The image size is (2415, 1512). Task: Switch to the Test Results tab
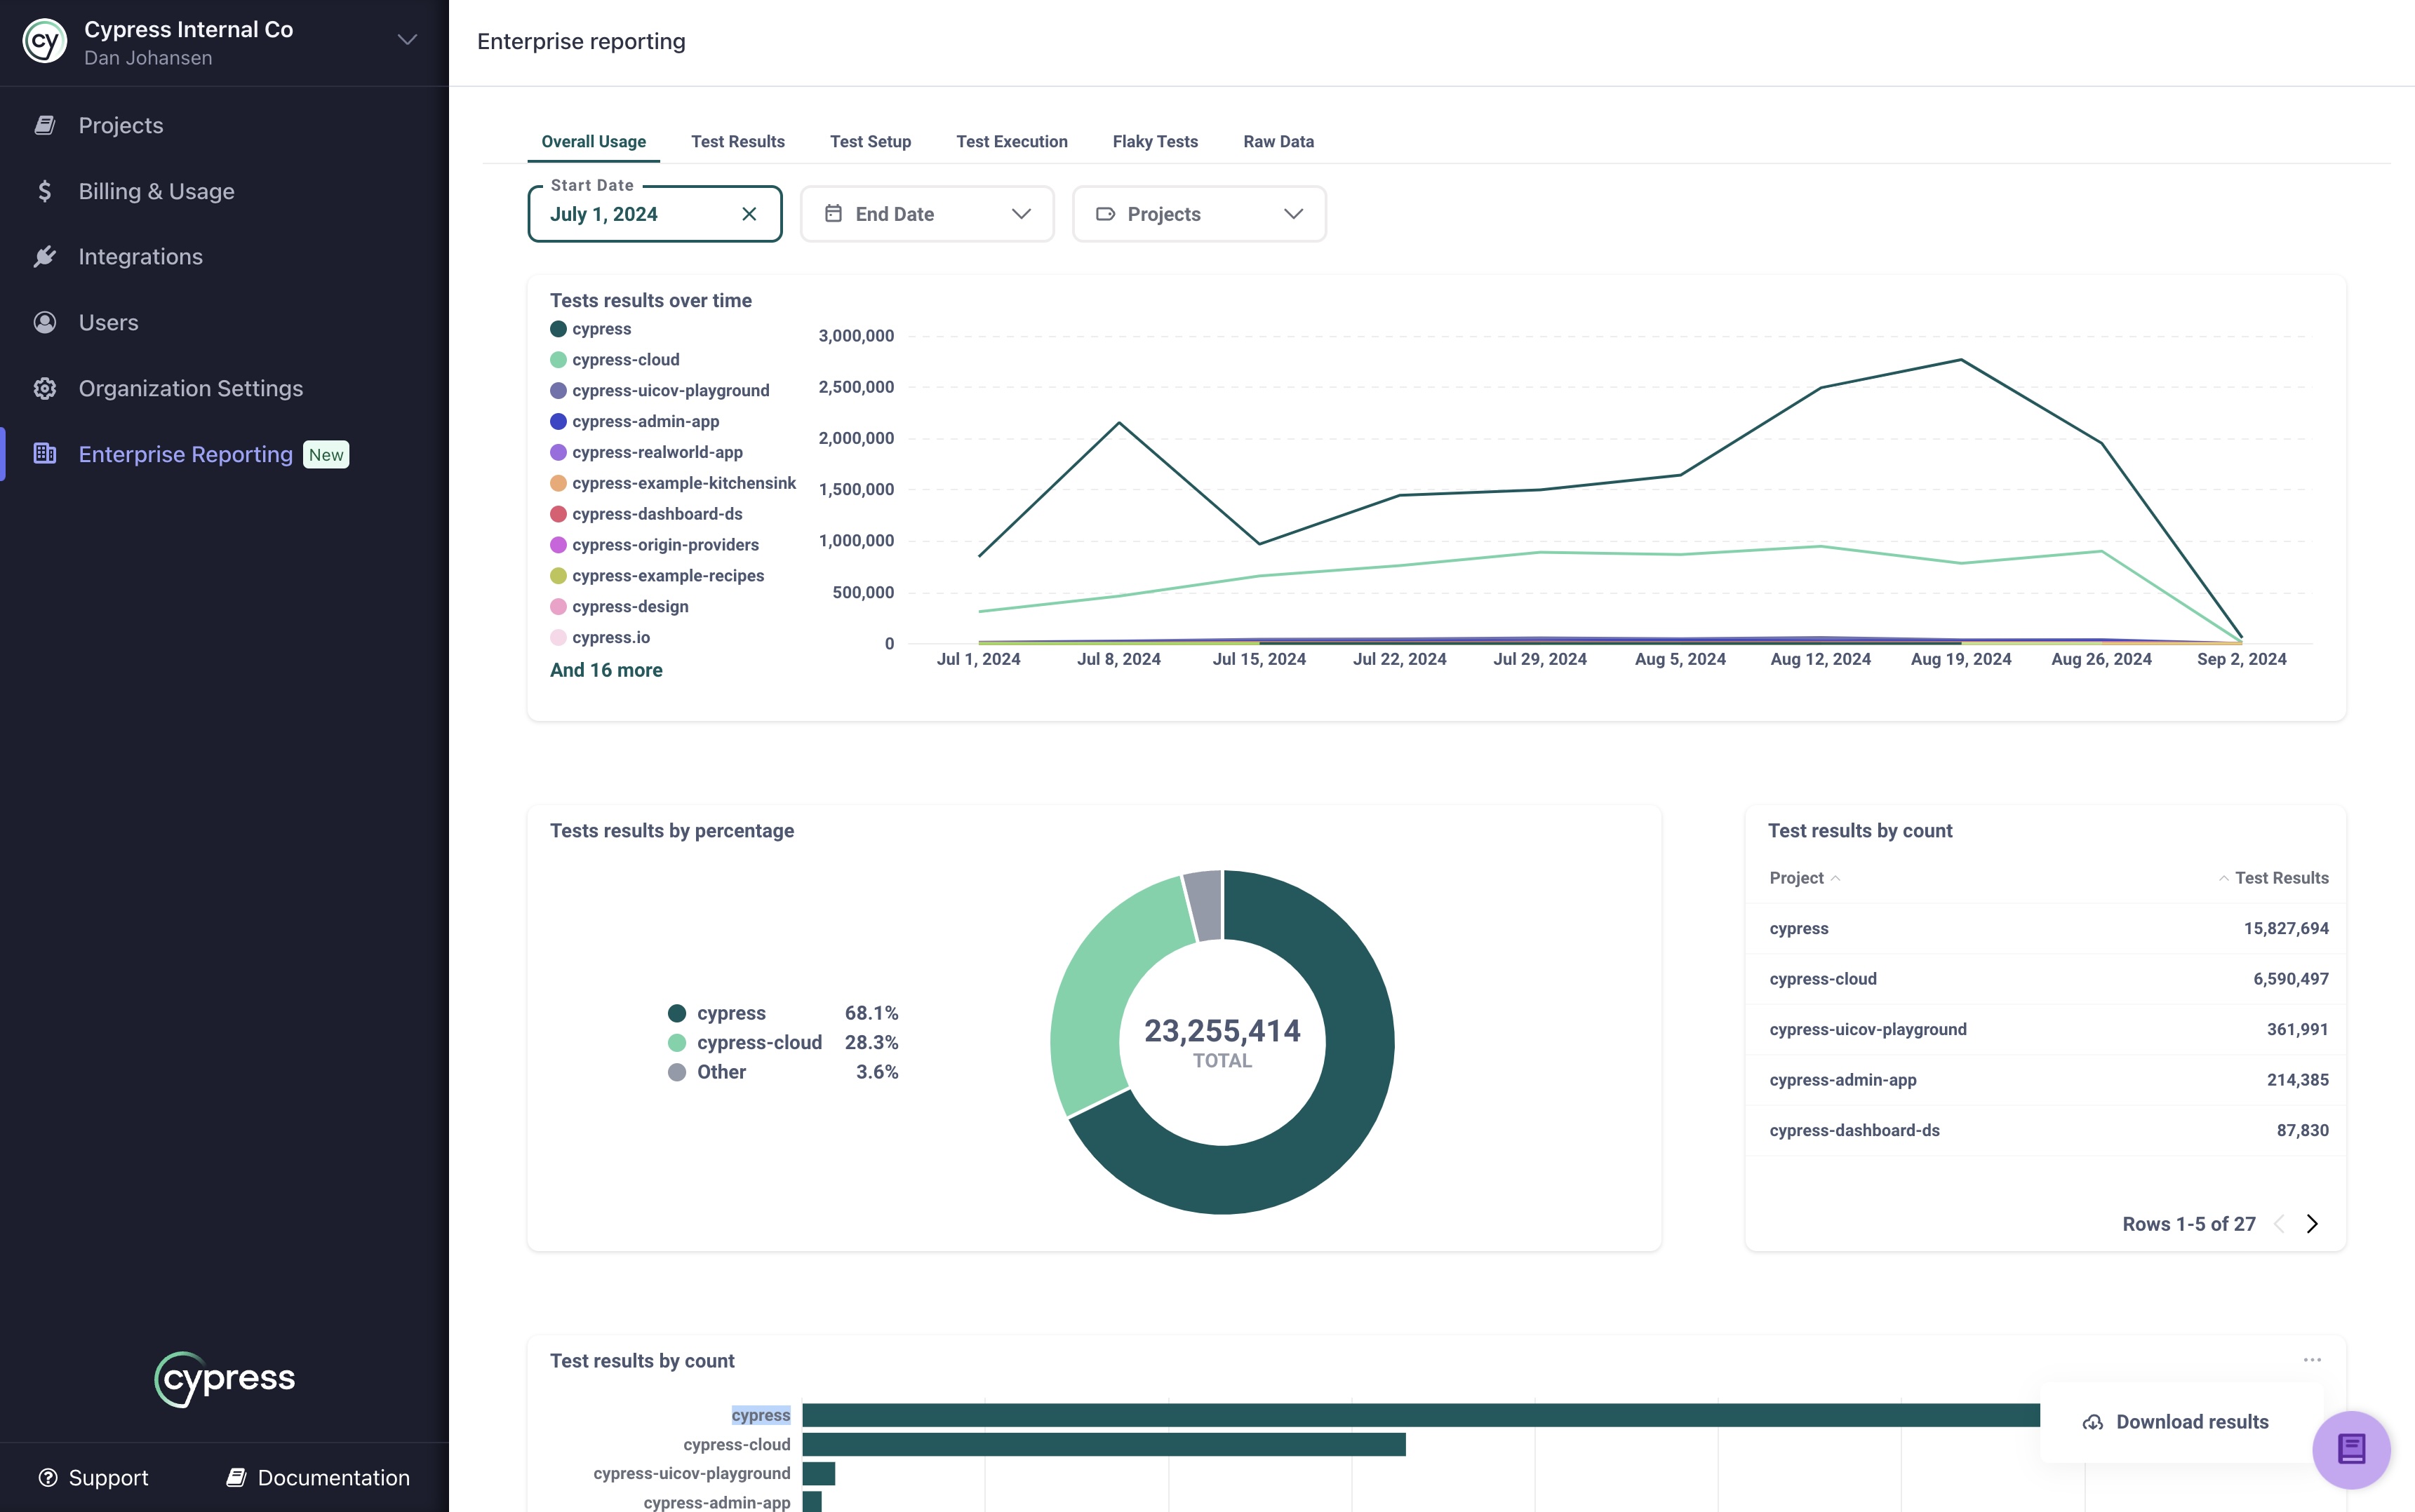[737, 141]
